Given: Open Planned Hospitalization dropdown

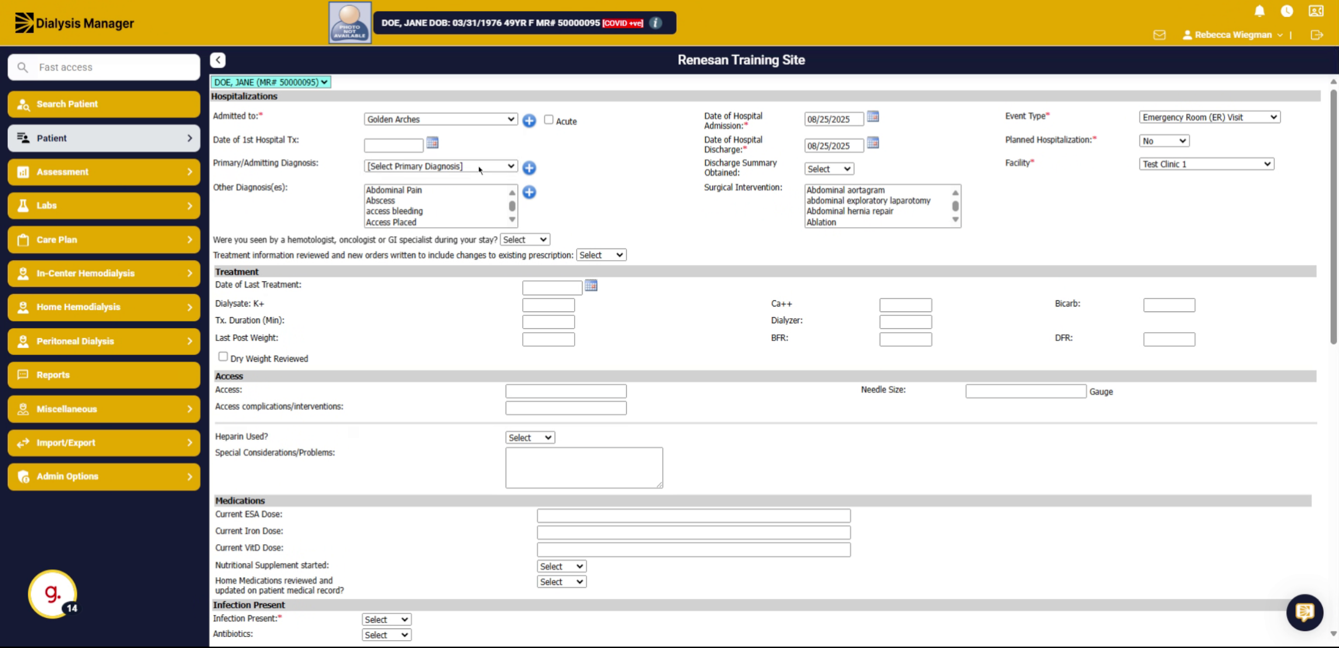Looking at the screenshot, I should (x=1164, y=141).
